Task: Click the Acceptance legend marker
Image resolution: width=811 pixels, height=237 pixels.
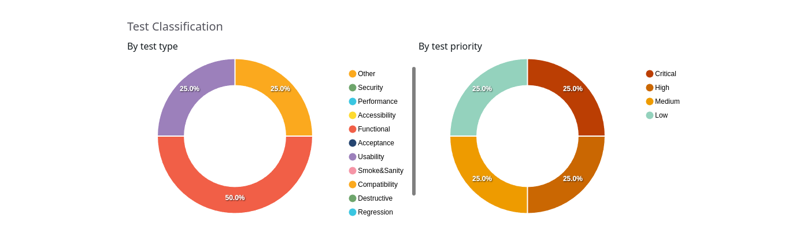Action: click(353, 143)
